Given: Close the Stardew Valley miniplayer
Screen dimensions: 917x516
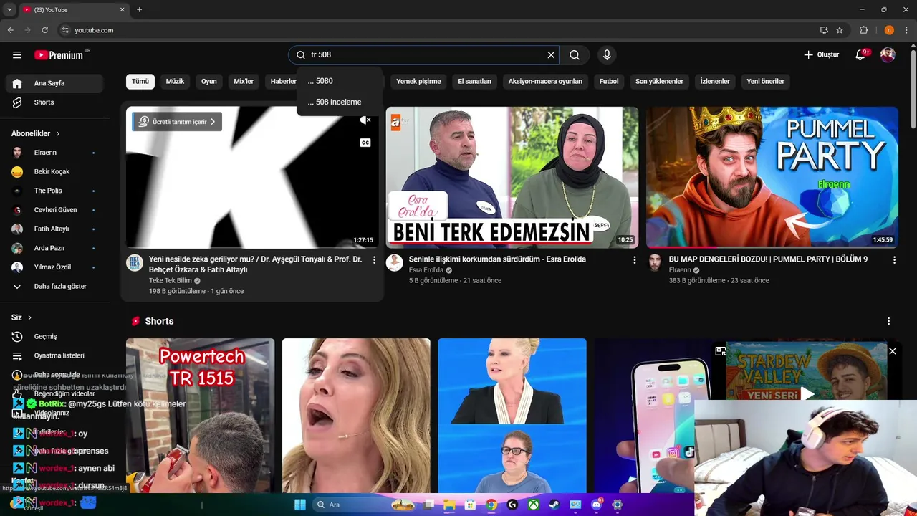Looking at the screenshot, I should [x=893, y=351].
